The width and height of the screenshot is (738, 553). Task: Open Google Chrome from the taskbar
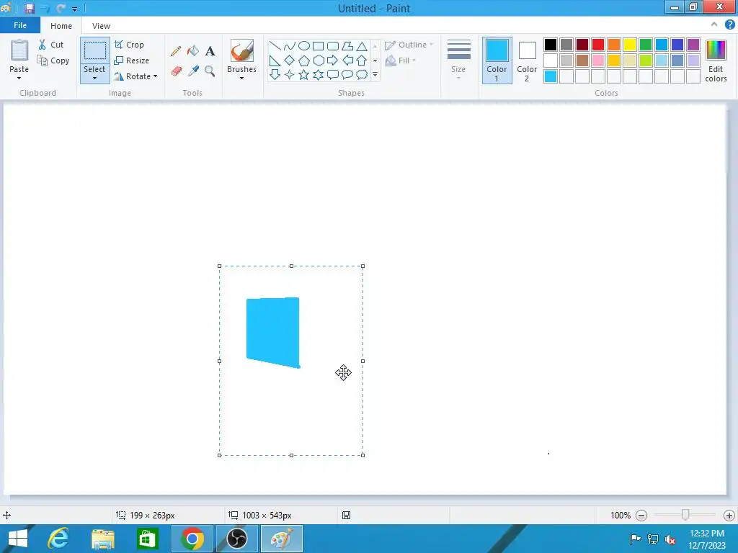pyautogui.click(x=192, y=539)
